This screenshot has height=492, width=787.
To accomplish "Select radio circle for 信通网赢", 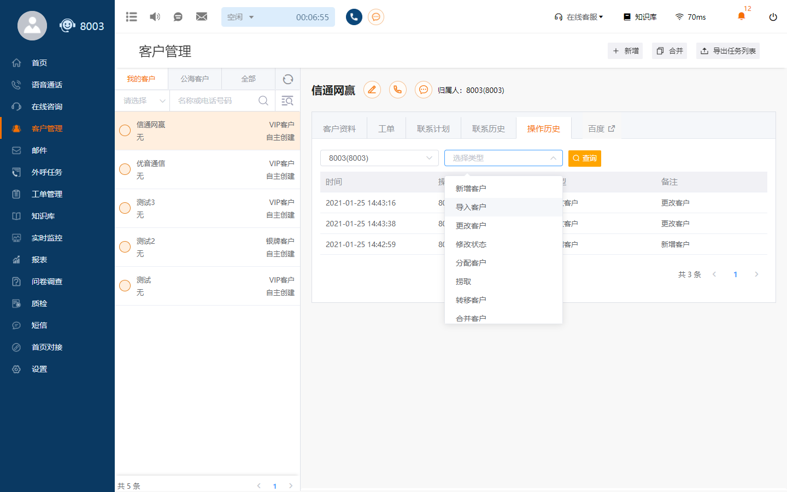I will point(125,130).
